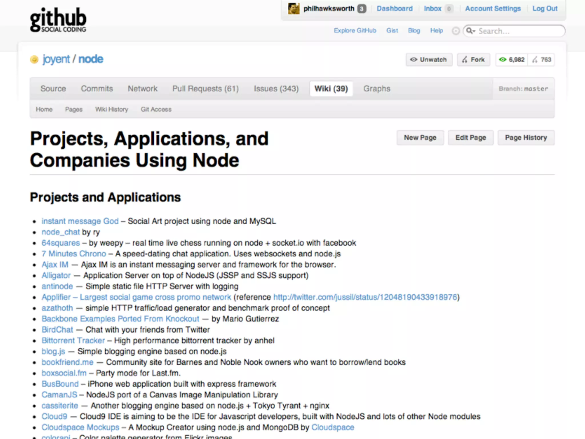Click the green eye watchers count 6,982
The height and width of the screenshot is (439, 585).
[512, 60]
